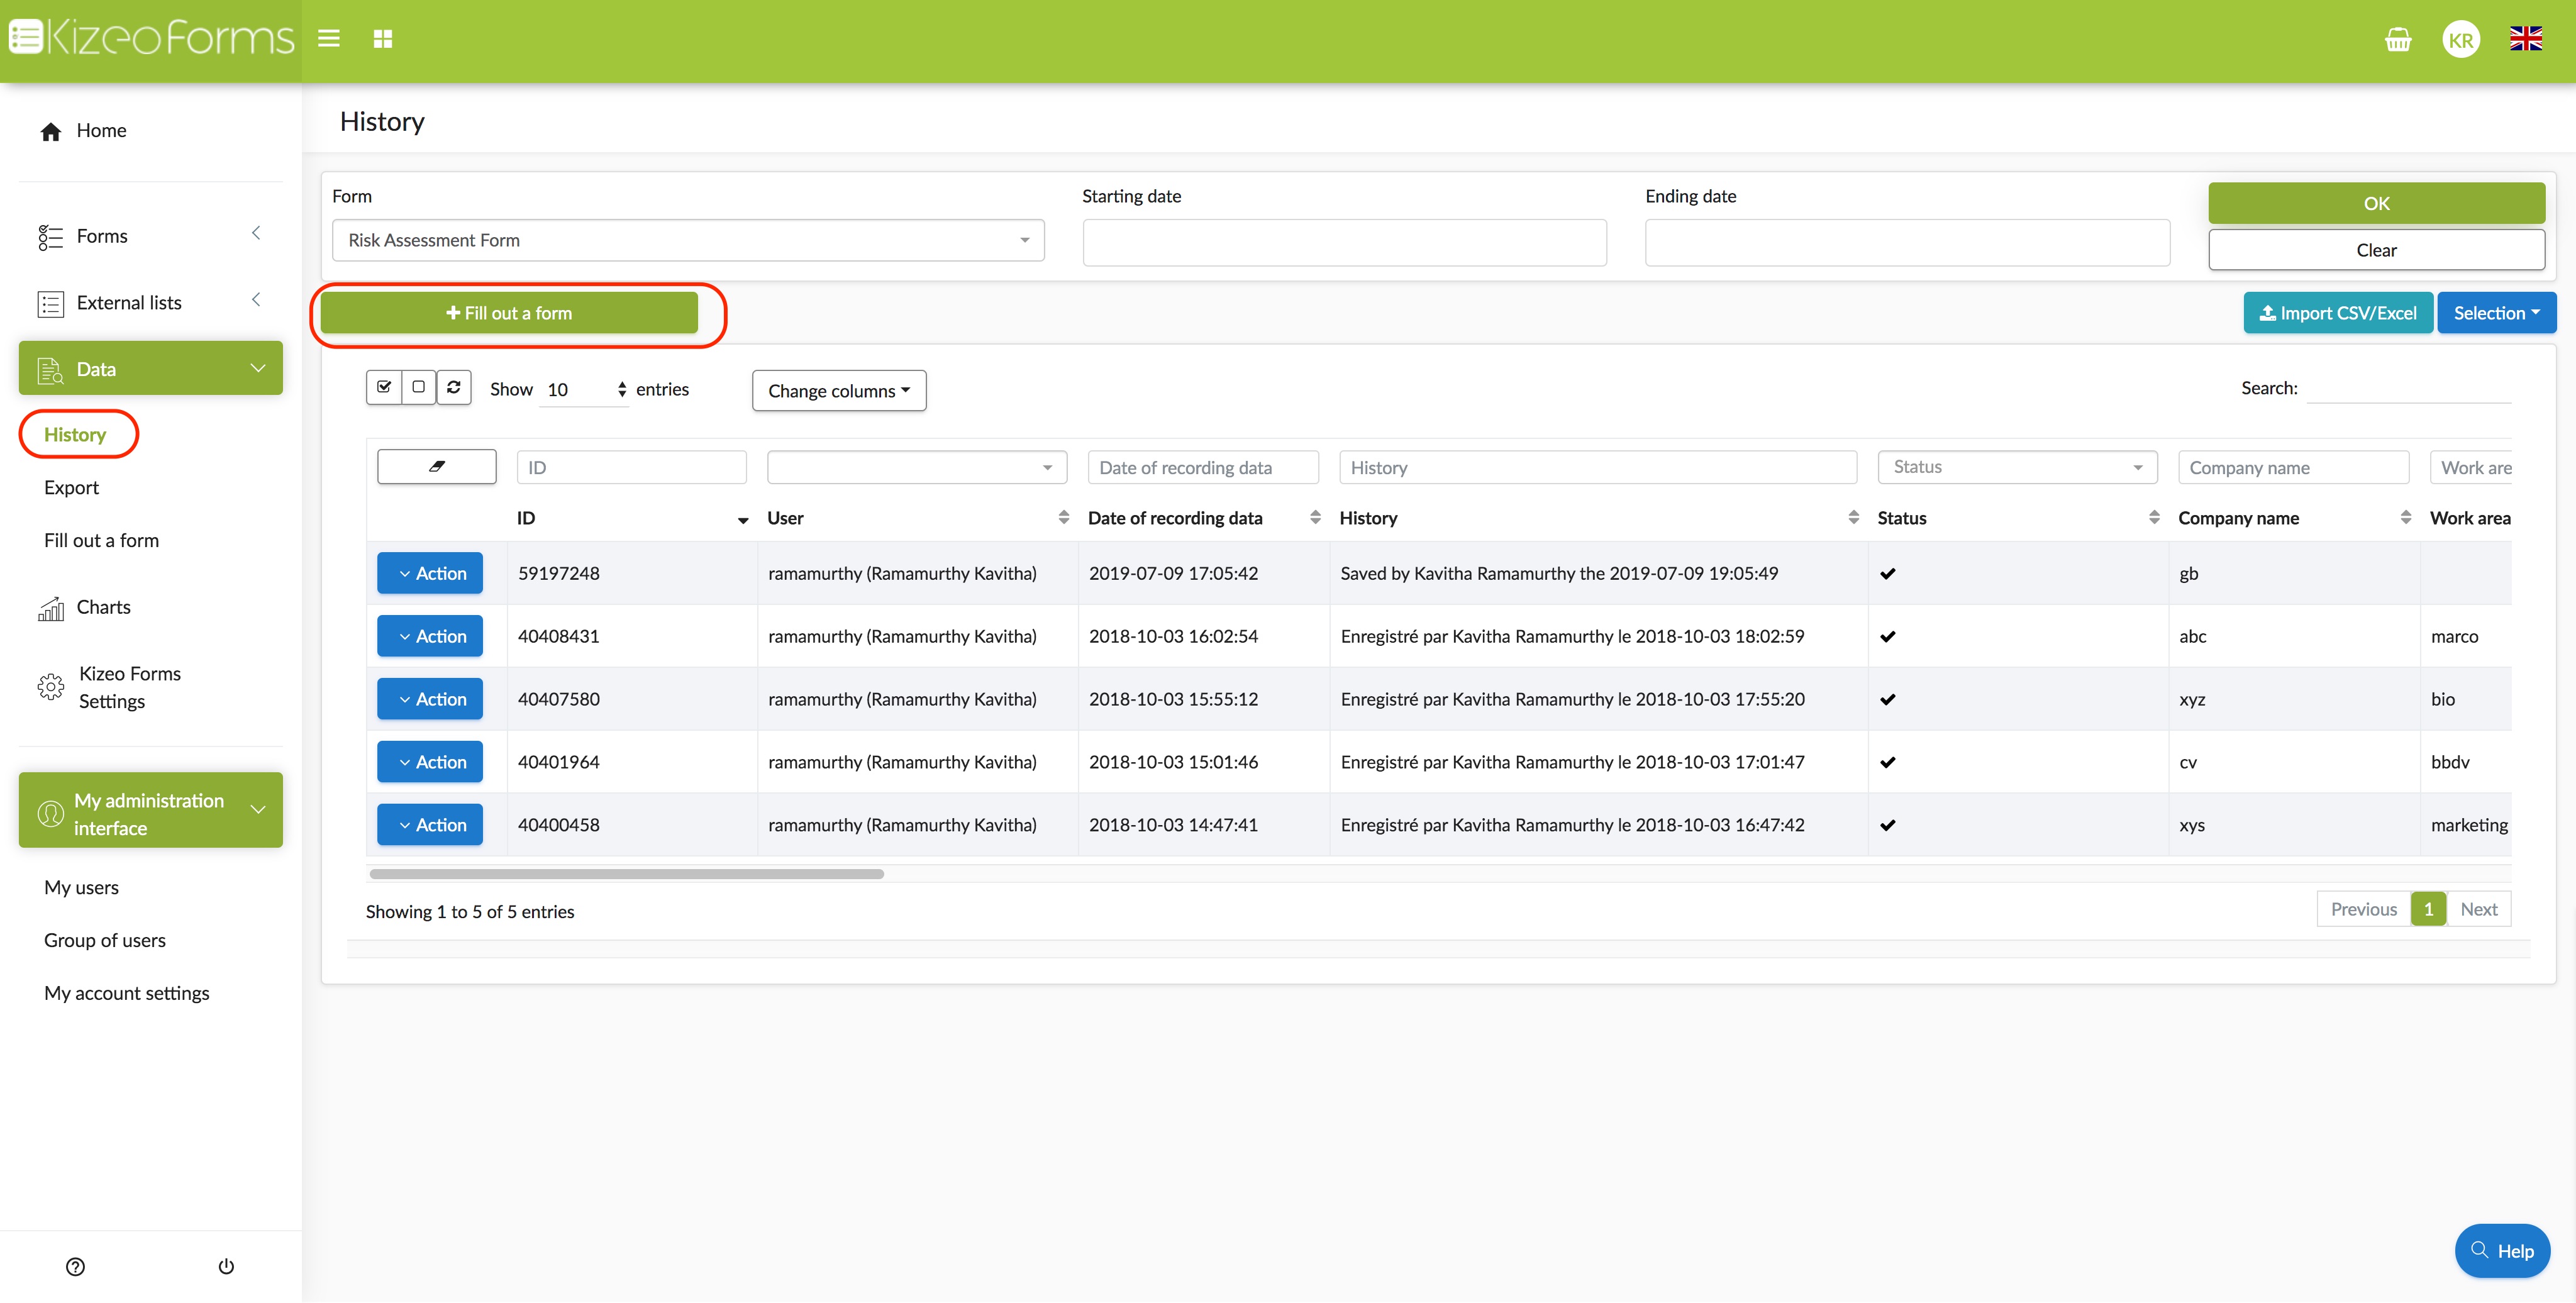Click the refresh table icon

click(454, 388)
